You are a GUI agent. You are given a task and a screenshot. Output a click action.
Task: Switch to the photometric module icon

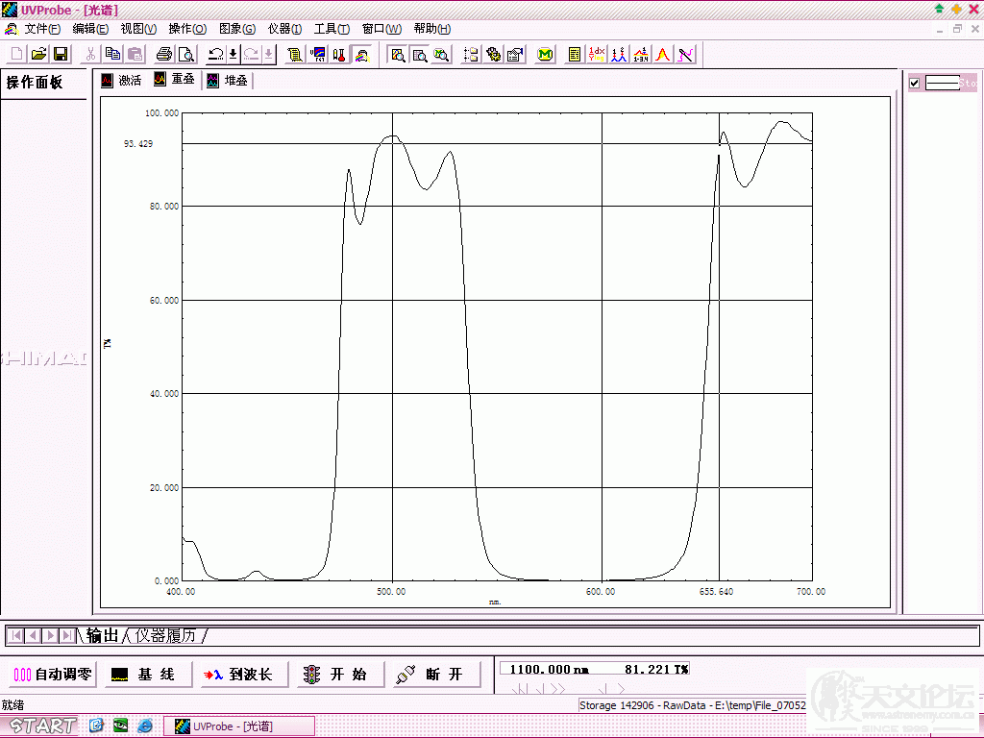(318, 54)
